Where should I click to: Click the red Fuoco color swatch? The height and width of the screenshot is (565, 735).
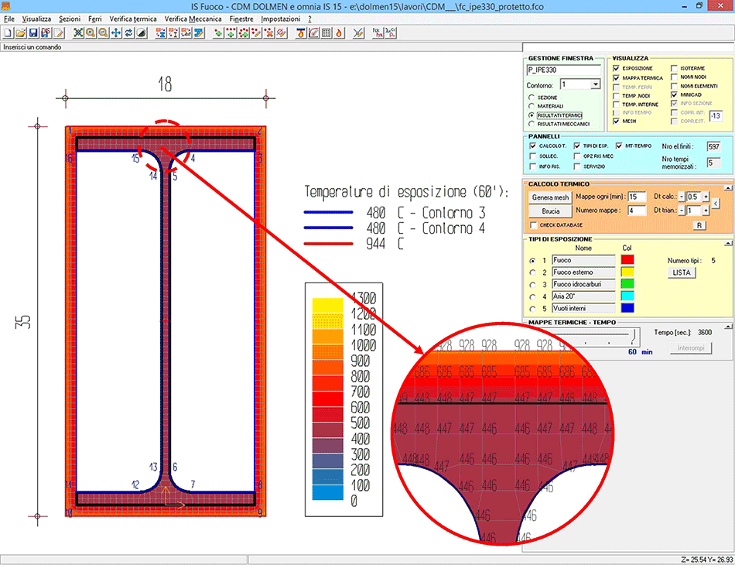[x=627, y=260]
